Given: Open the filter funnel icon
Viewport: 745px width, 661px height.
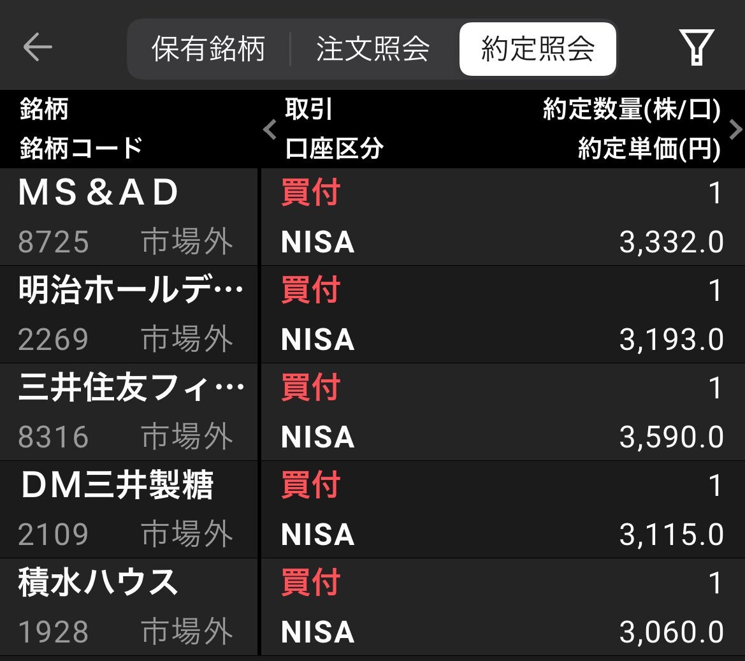Looking at the screenshot, I should click(x=696, y=47).
